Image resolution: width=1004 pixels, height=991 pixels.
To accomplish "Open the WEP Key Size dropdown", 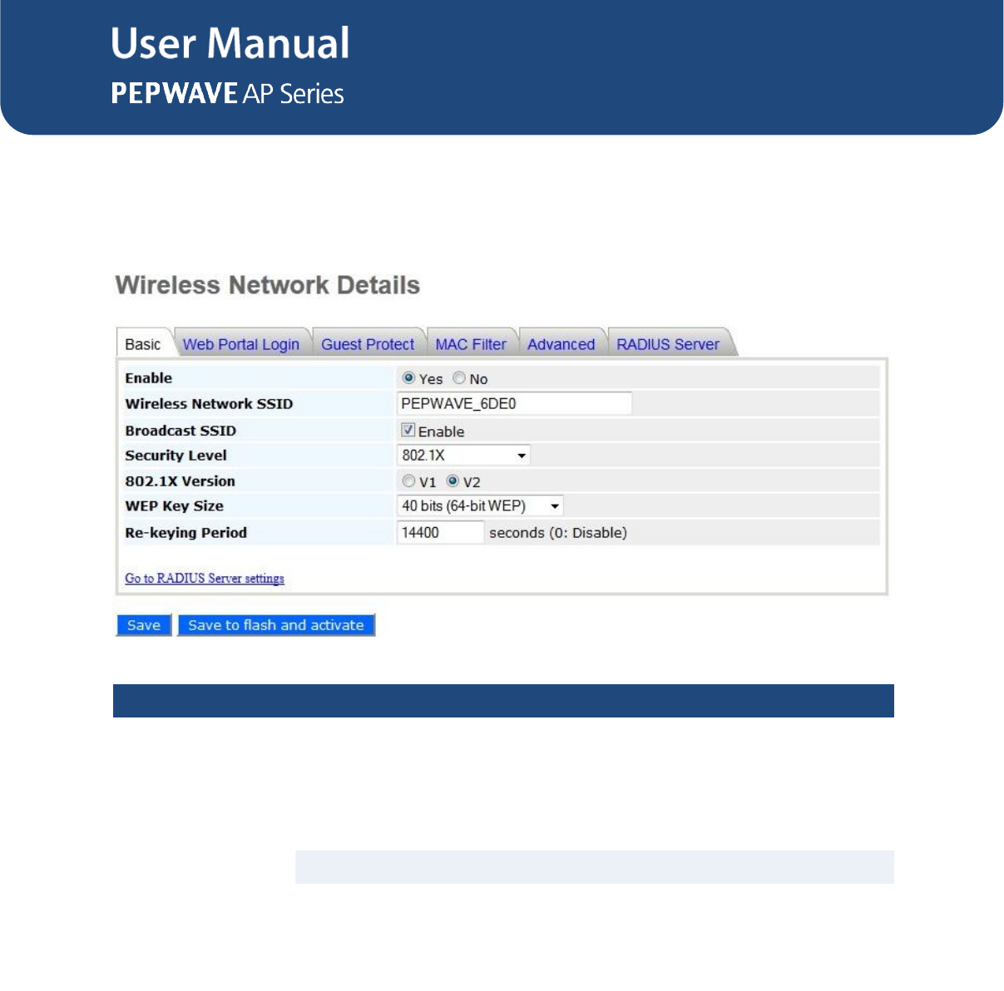I will pyautogui.click(x=480, y=505).
